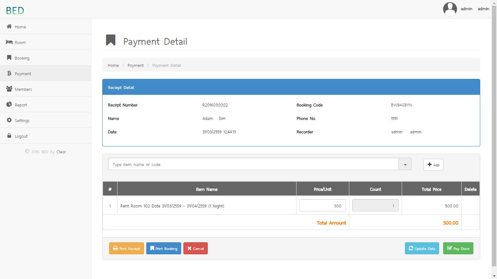
Task: Open Payment breadcrumb link
Action: [x=135, y=65]
